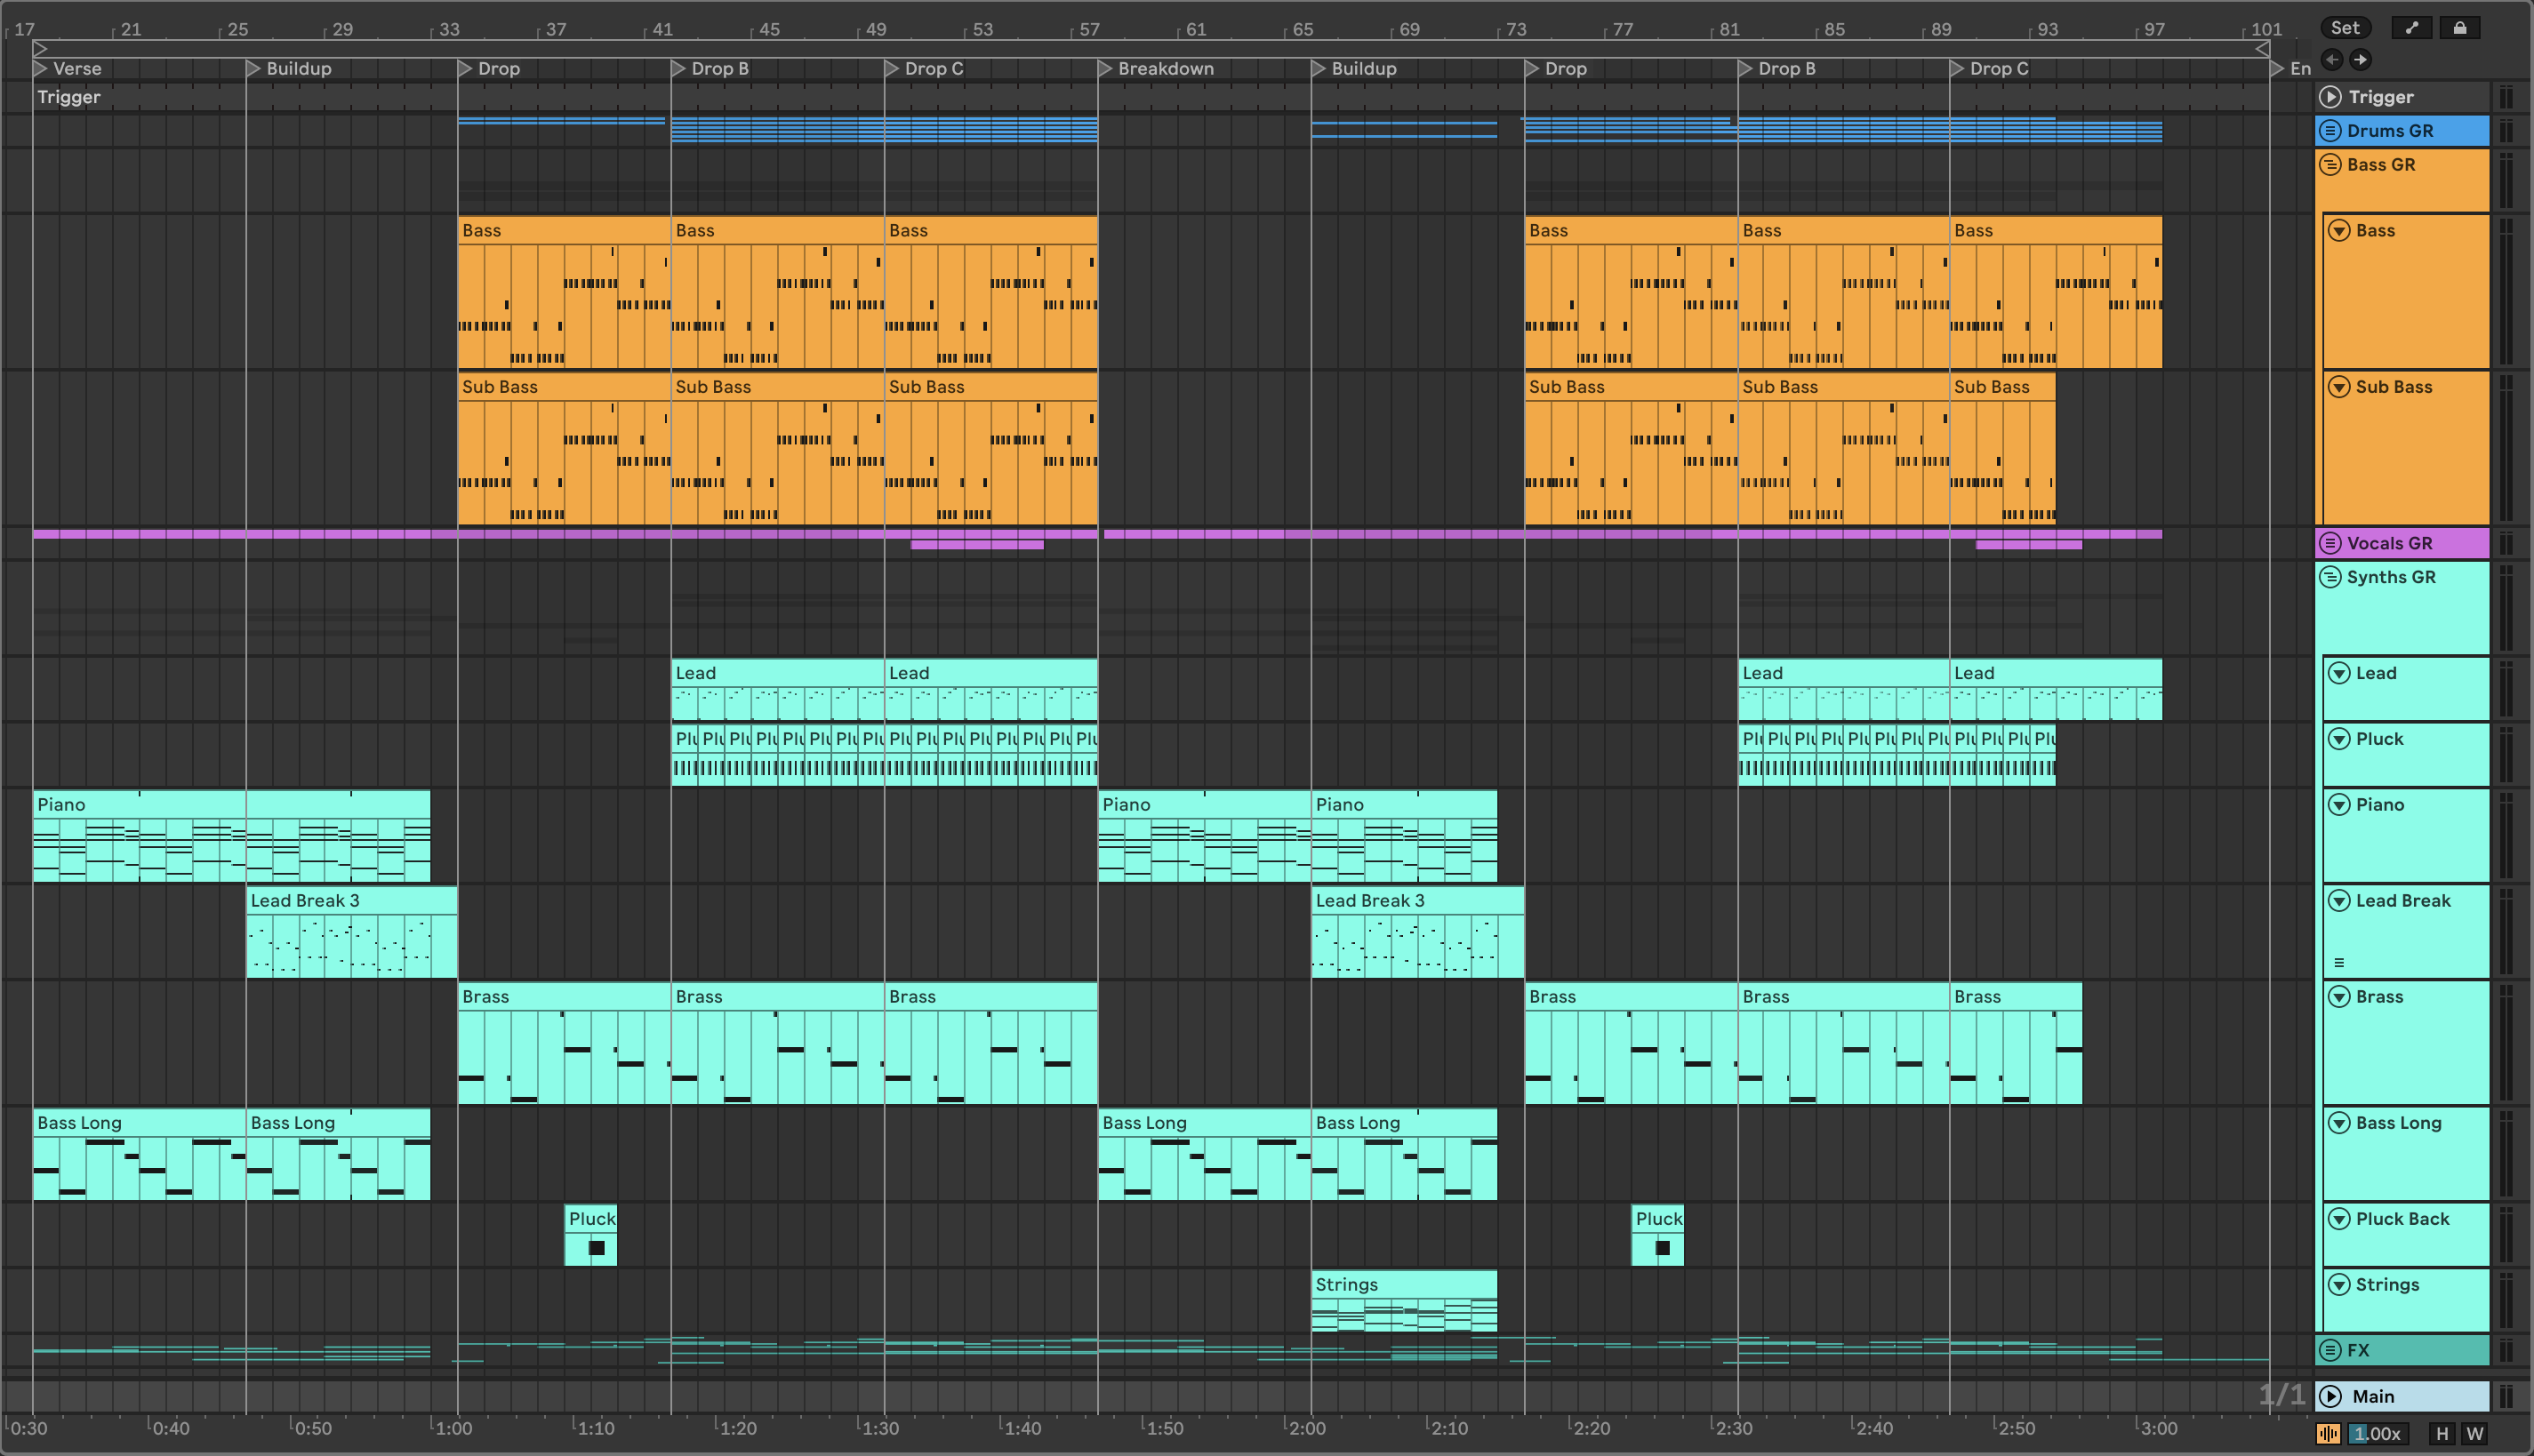Toggle the orange waveform overview icon

pyautogui.click(x=2328, y=1434)
